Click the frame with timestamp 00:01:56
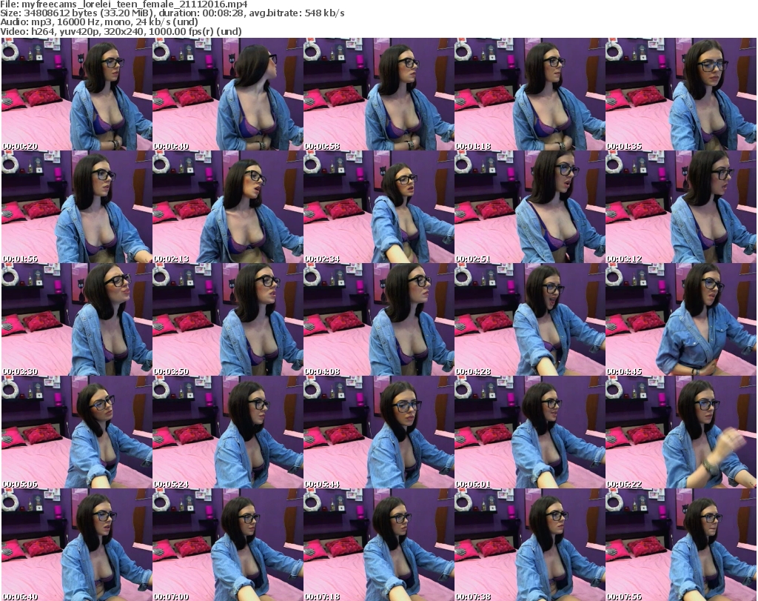The width and height of the screenshot is (758, 601). tap(76, 207)
